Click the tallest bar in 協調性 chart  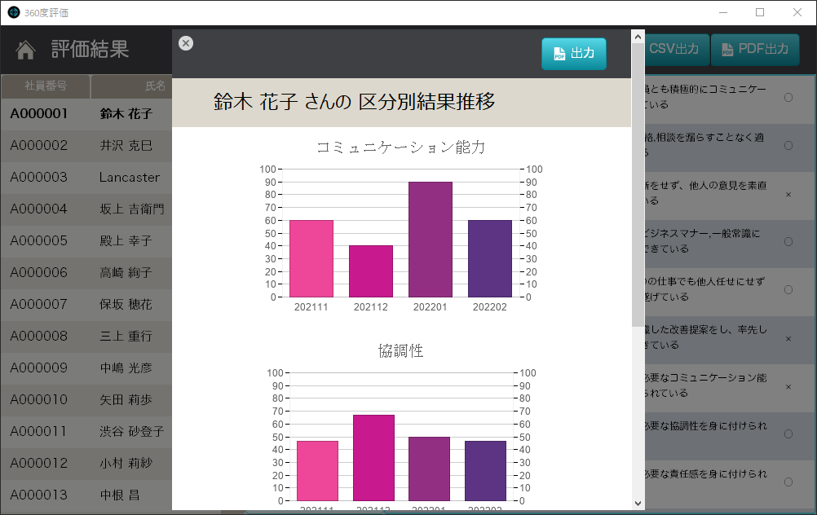pos(373,458)
